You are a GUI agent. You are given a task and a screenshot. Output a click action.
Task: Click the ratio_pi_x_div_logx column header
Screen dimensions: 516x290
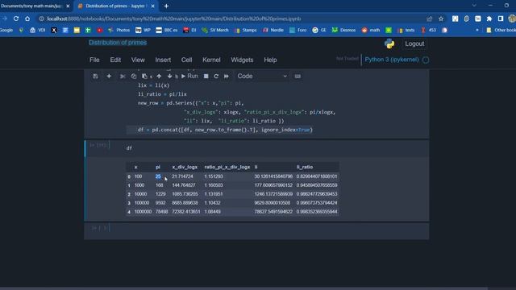pos(227,167)
